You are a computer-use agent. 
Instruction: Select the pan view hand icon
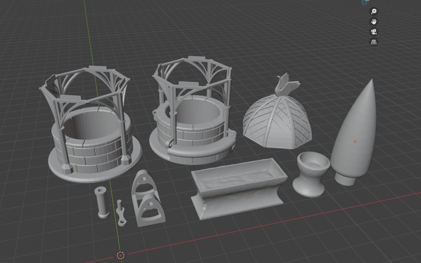(x=374, y=22)
